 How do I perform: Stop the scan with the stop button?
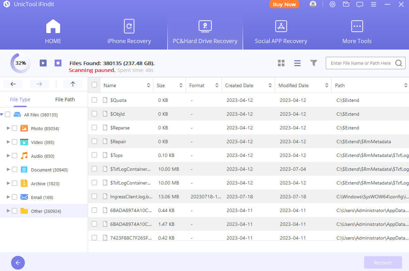[x=58, y=63]
